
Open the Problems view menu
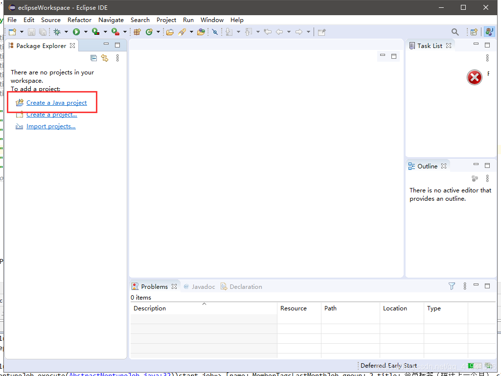click(465, 286)
